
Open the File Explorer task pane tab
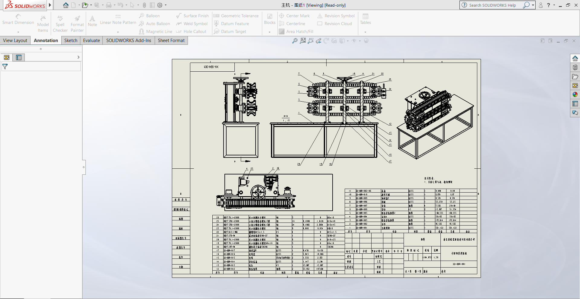click(x=575, y=76)
